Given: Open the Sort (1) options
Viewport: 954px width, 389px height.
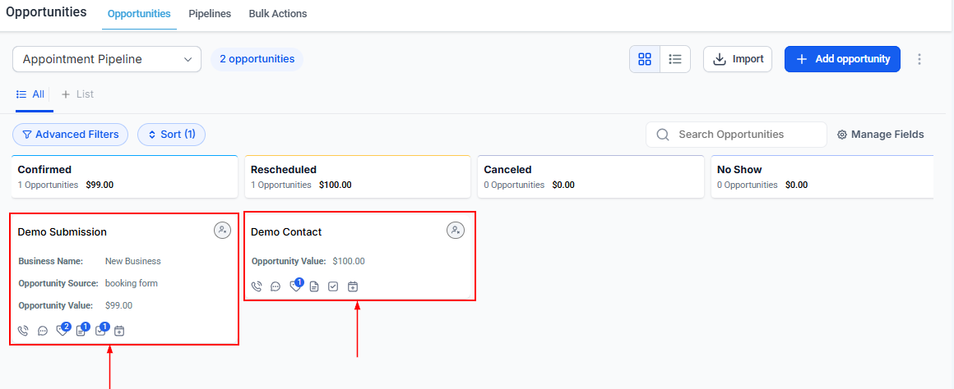Looking at the screenshot, I should click(172, 134).
